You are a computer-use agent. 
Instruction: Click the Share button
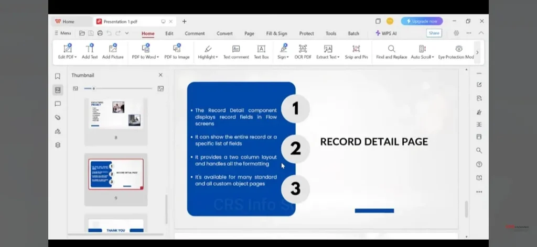(x=434, y=33)
